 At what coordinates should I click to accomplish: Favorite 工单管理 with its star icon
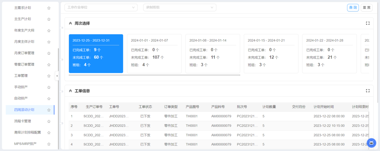[x=49, y=76]
